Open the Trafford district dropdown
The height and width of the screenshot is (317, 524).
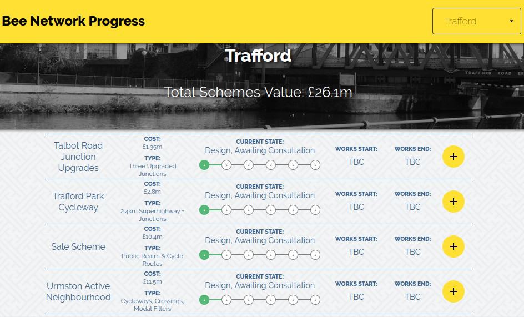476,22
